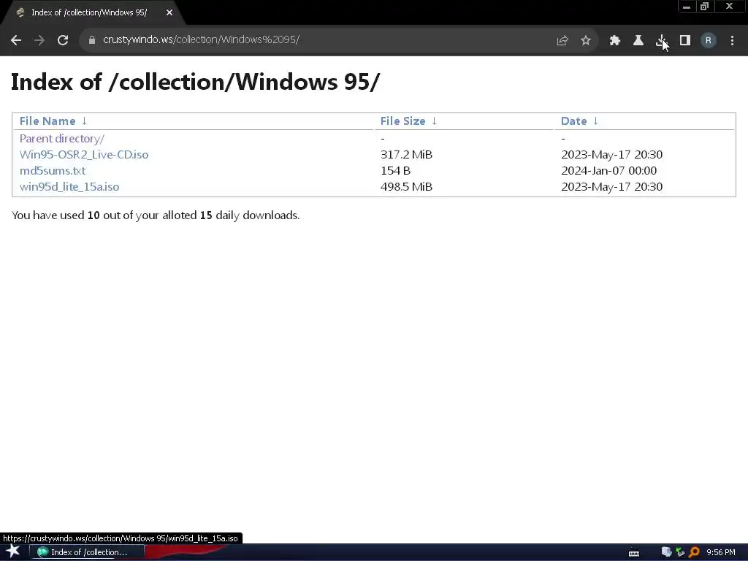Select the 2024-Jan-07 00:00 date
The width and height of the screenshot is (748, 561).
[x=609, y=171]
